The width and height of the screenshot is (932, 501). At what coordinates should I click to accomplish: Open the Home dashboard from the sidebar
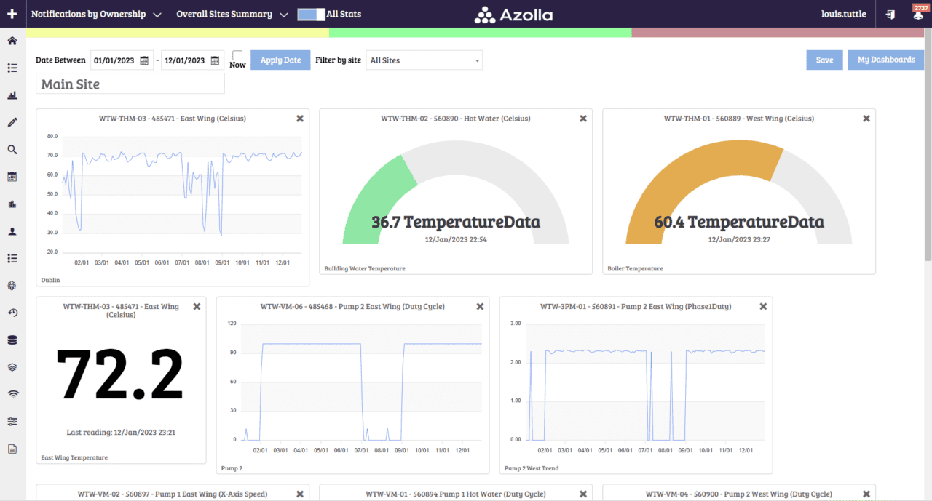pyautogui.click(x=12, y=41)
